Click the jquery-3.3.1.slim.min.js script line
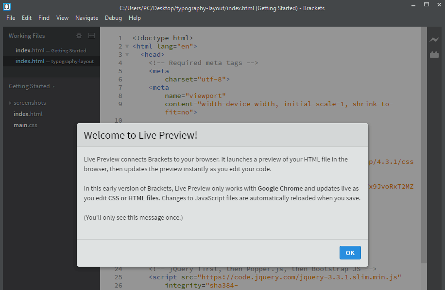Viewport: 445px width, 290px height. pos(275,277)
